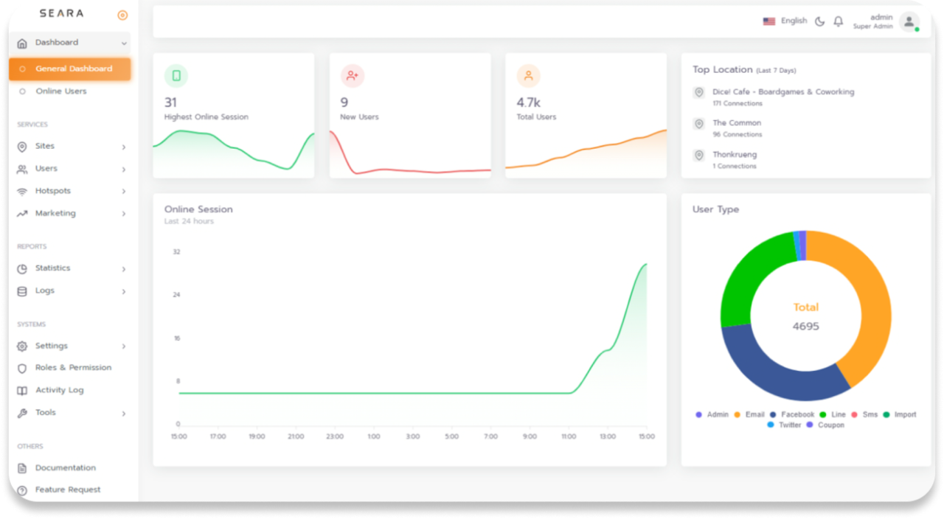Expand the Users menu chevron

[125, 168]
